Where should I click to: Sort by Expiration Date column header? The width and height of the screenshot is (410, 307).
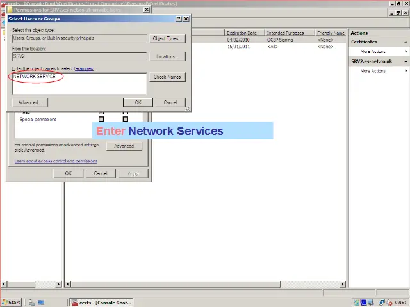pyautogui.click(x=242, y=33)
